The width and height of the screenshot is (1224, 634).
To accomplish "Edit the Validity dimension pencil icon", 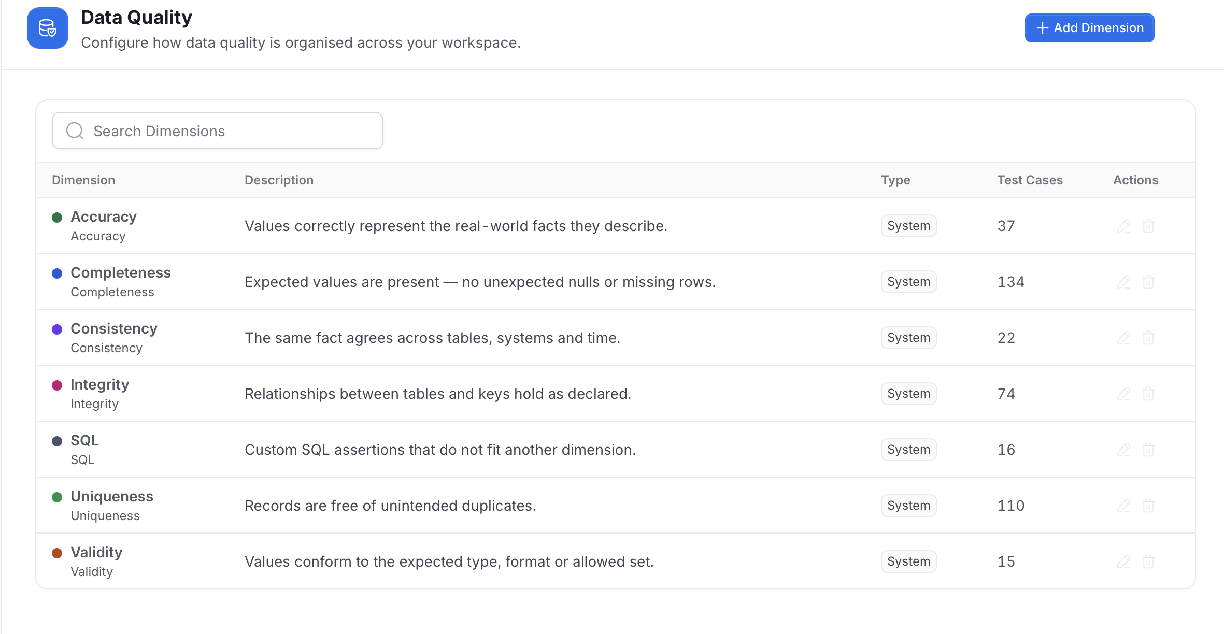I will (x=1123, y=561).
